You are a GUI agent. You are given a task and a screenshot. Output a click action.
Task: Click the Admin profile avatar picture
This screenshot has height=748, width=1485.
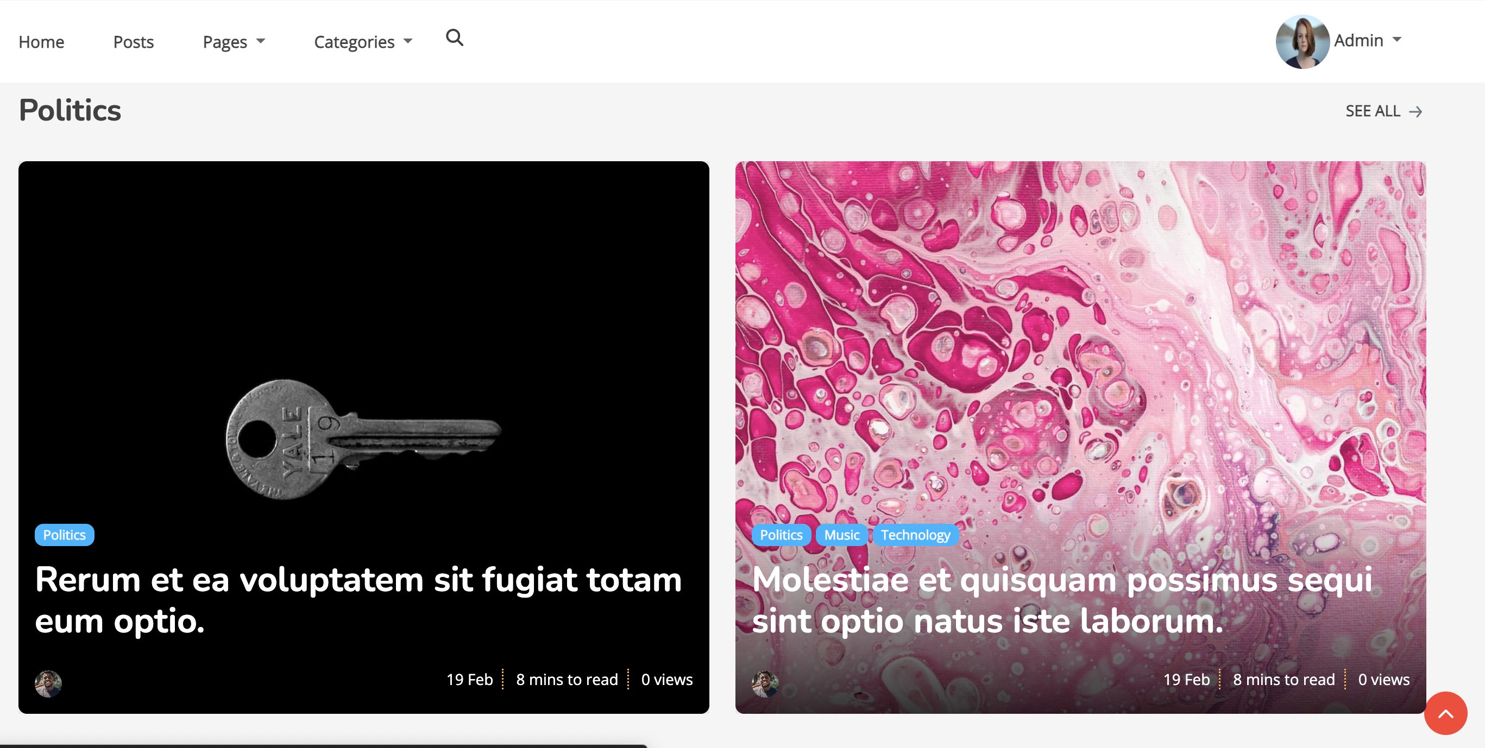click(x=1302, y=41)
